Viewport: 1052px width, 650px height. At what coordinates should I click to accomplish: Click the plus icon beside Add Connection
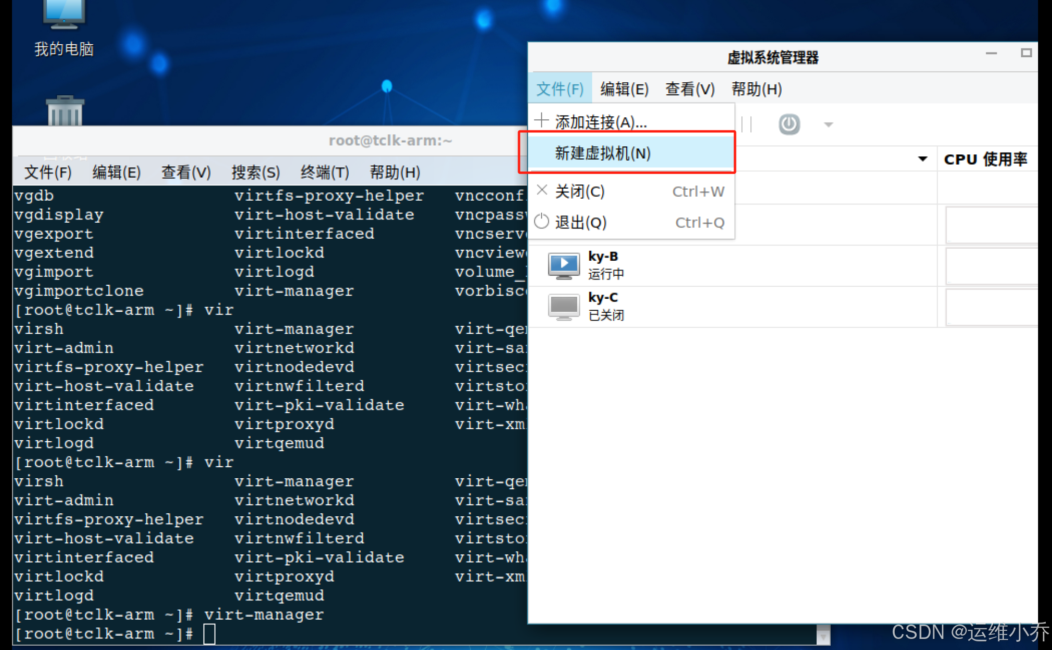pyautogui.click(x=542, y=121)
